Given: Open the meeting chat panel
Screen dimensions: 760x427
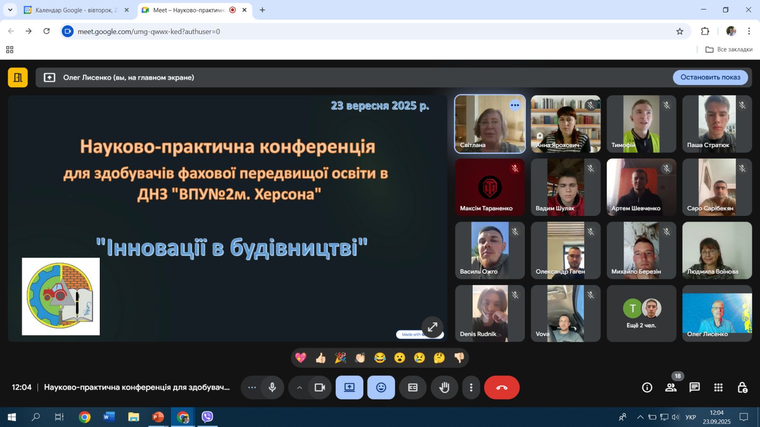Looking at the screenshot, I should tap(694, 388).
